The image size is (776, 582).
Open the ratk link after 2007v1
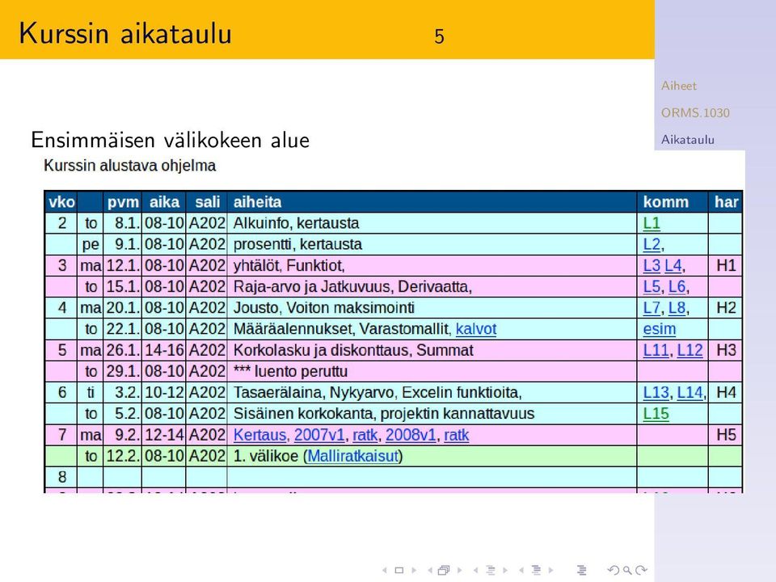365,435
